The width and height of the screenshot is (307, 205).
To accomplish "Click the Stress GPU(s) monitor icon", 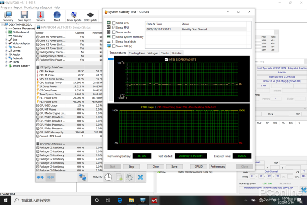I will [x=108, y=46].
